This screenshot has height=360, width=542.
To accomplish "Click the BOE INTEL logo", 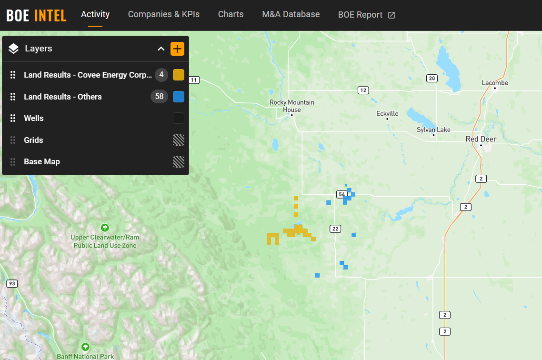I will [36, 15].
